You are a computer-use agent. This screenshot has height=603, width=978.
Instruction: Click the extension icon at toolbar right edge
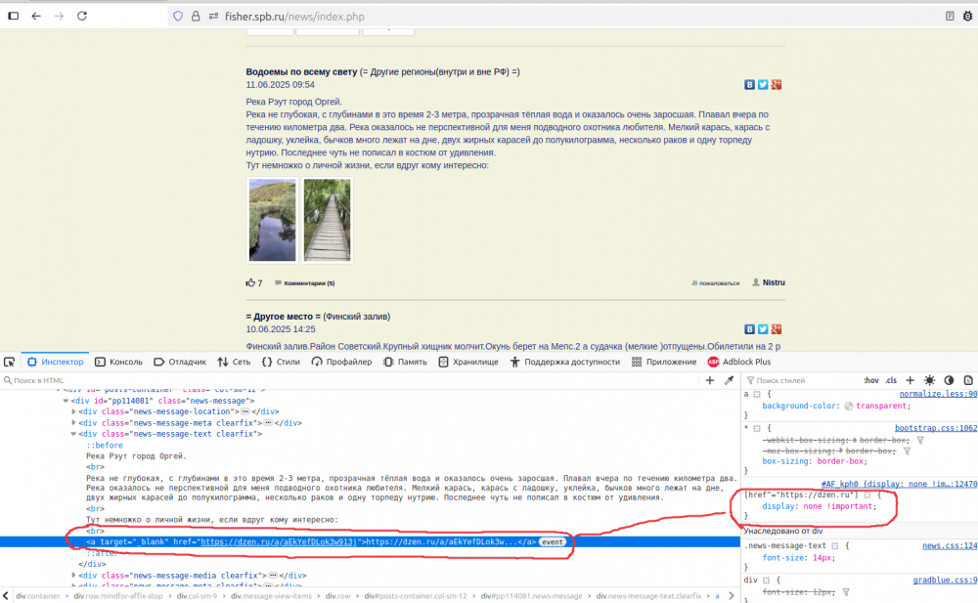pos(967,17)
